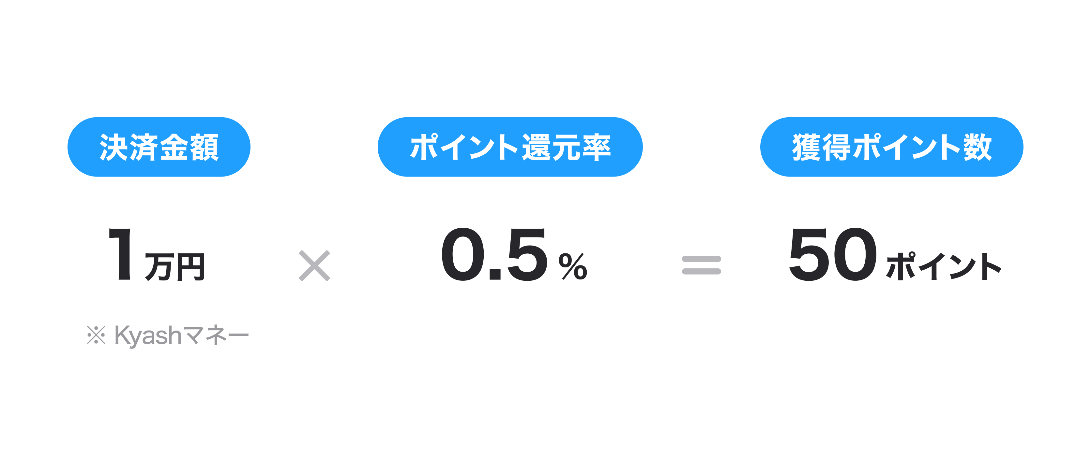The width and height of the screenshot is (1091, 469).
Task: Click the gray multiplication sign
Action: point(314,265)
